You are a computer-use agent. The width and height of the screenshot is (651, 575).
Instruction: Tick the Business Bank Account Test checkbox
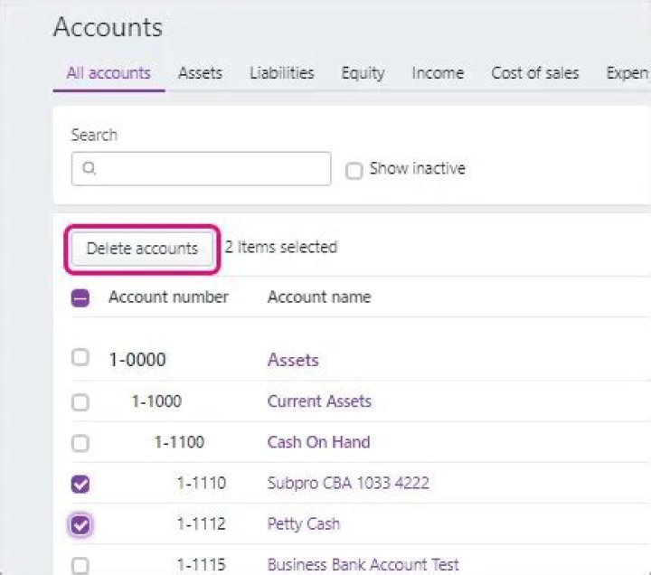click(80, 565)
